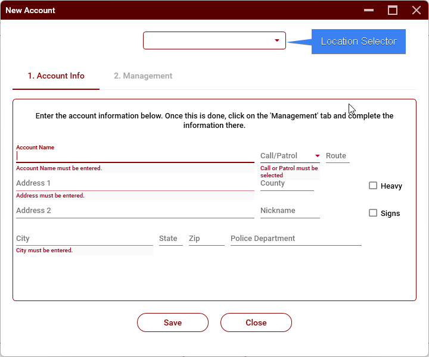This screenshot has width=429, height=357.
Task: Open the Location Selector dropdown
Action: (x=214, y=40)
